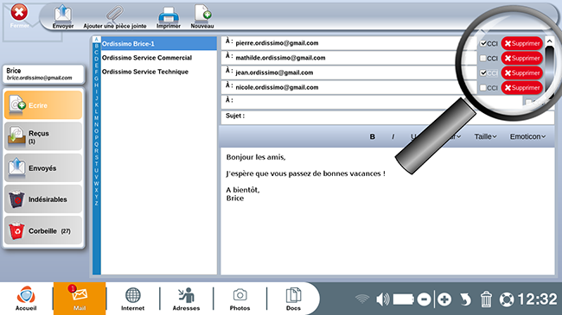562x315 pixels.
Task: Select the Ordissimo Service Technique contact
Action: pyautogui.click(x=144, y=72)
